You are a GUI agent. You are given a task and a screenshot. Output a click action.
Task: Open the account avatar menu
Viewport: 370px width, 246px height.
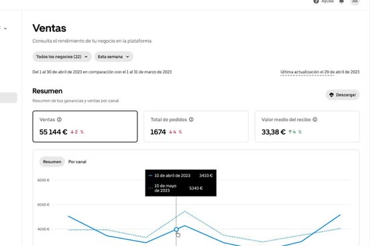(x=355, y=1)
